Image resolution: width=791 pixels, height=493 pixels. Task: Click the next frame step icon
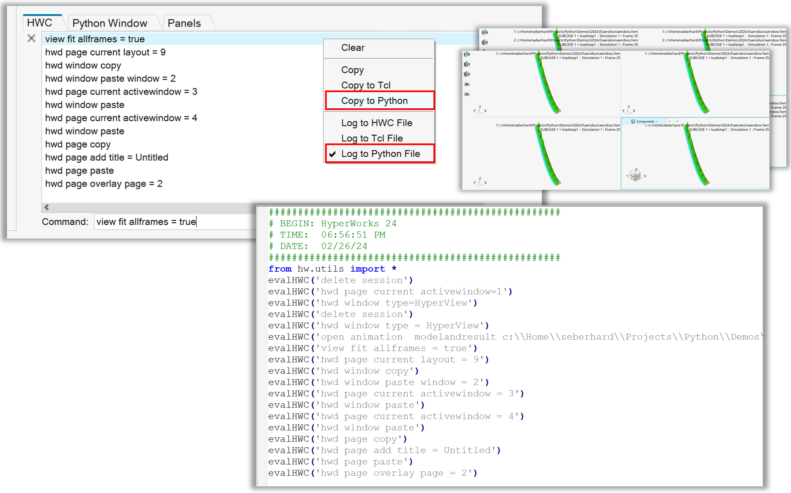pyautogui.click(x=467, y=94)
